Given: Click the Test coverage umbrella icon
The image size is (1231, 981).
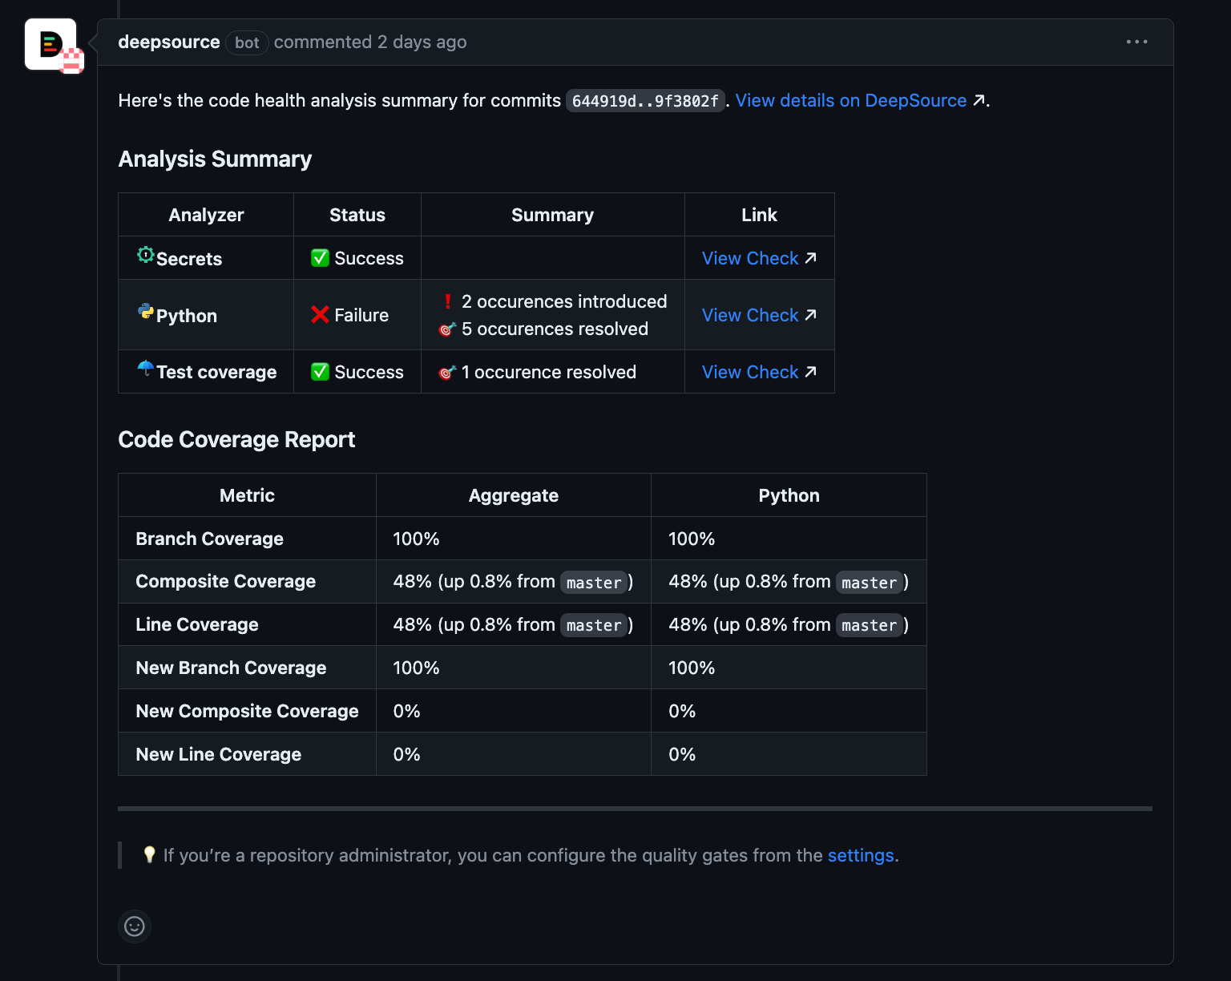Looking at the screenshot, I should (145, 369).
